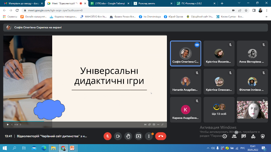Viewport: 271px width, 152px height.
Task: Show the participants list panel
Action: 234,136
